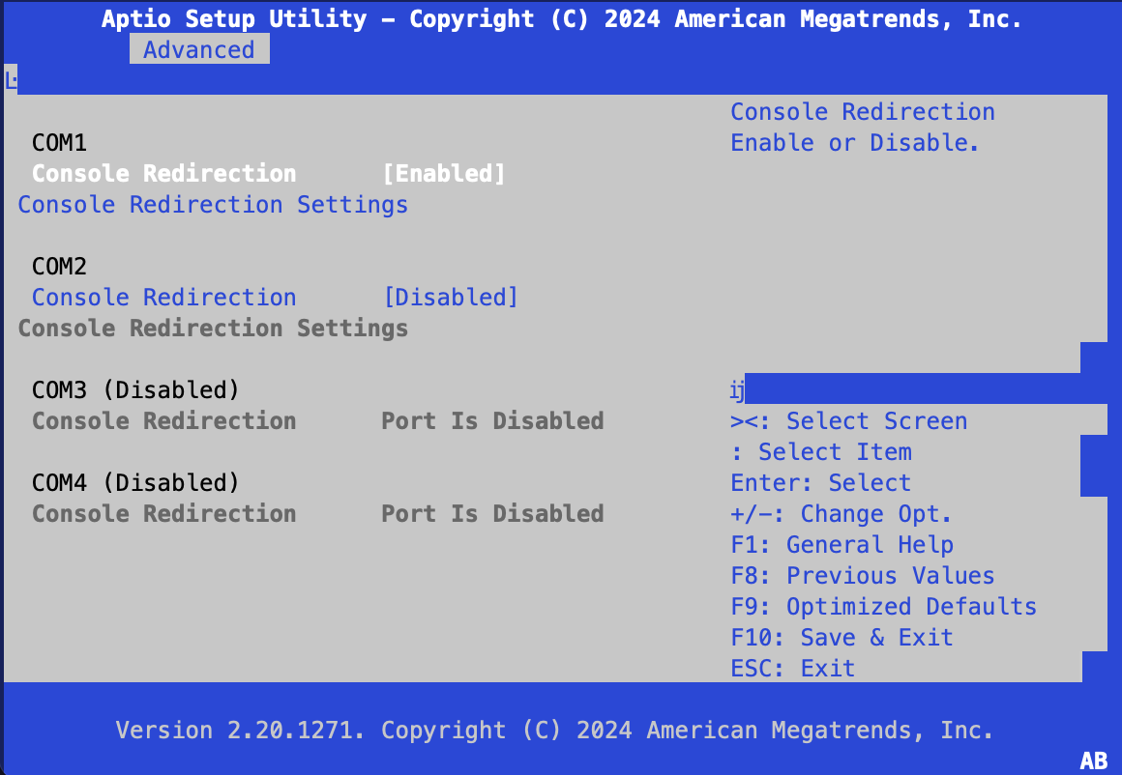This screenshot has height=775, width=1122.
Task: Click 'Enable or Disable.' help text
Action: [x=854, y=143]
